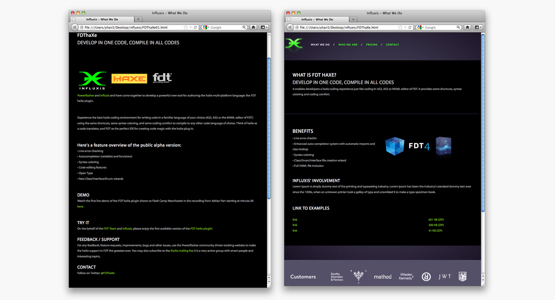Open a new tab in the left browser
The image size is (555, 300).
[x=138, y=19]
